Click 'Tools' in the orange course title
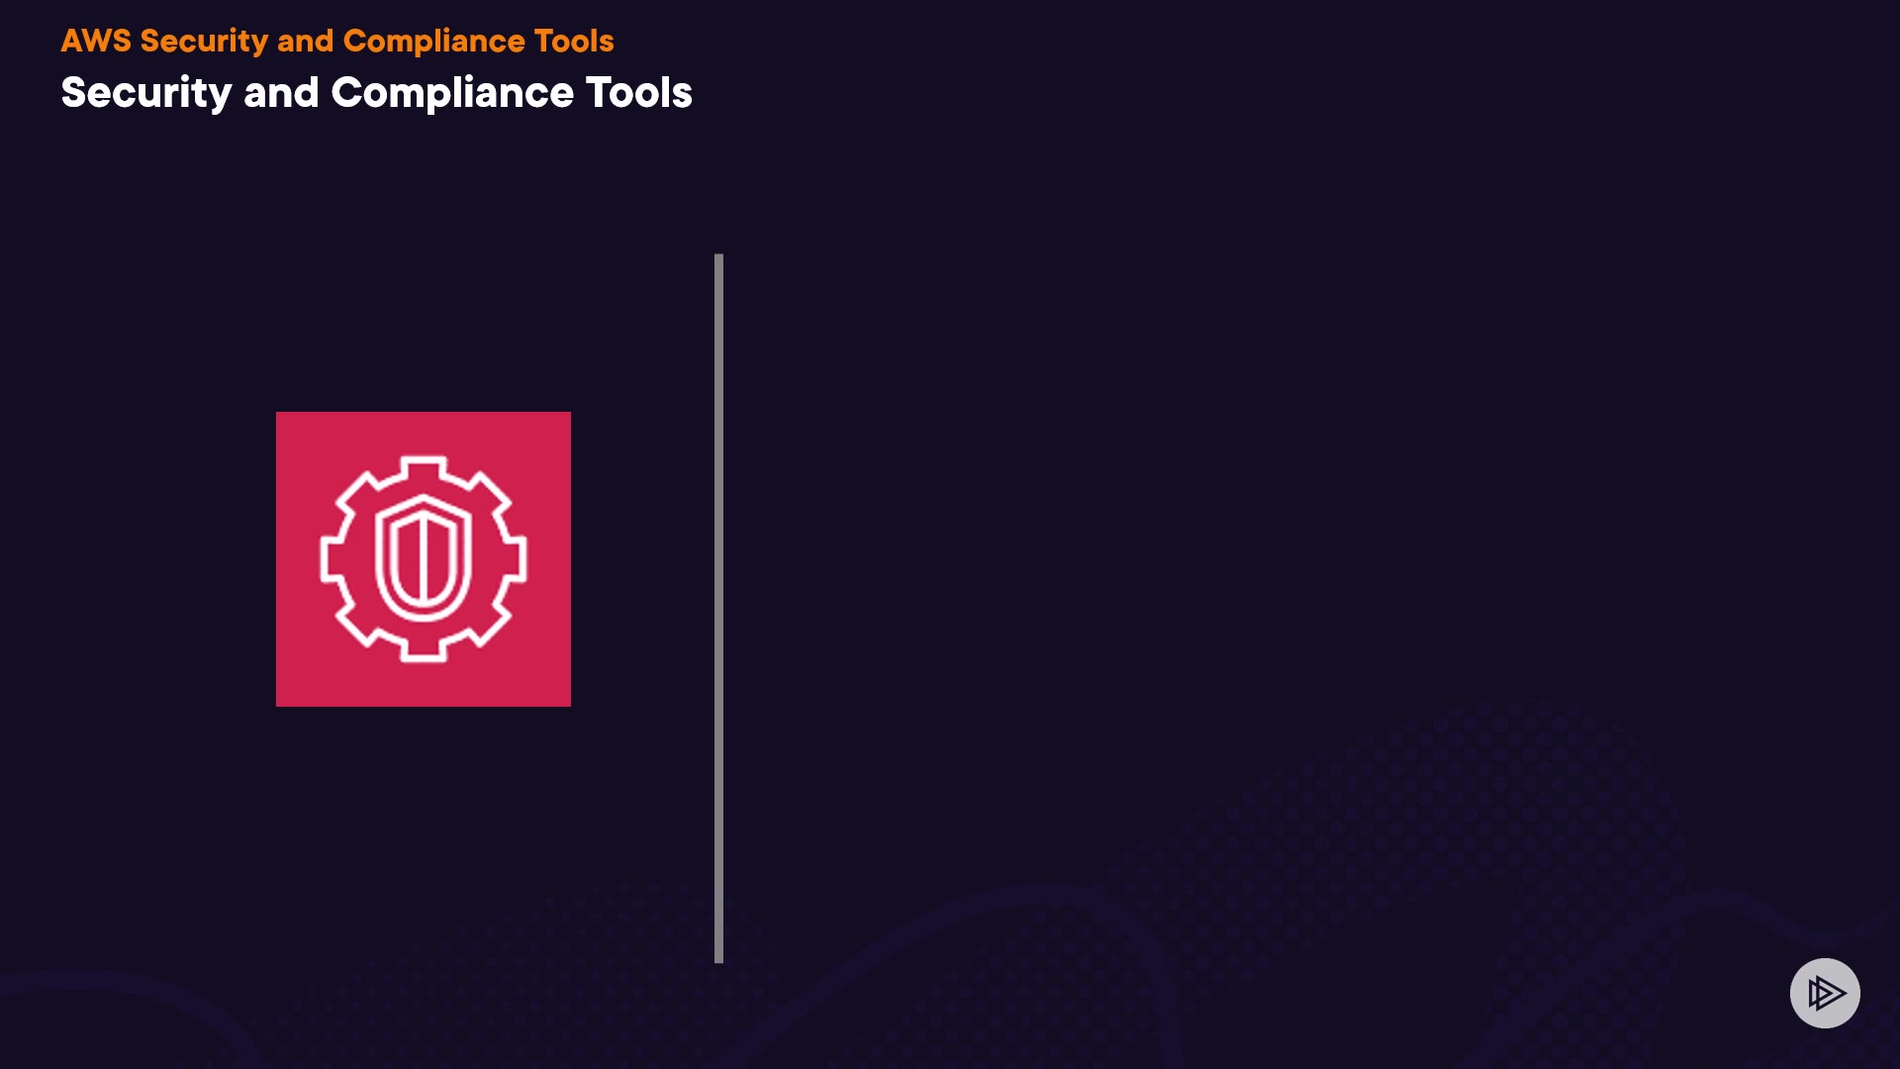 point(574,41)
